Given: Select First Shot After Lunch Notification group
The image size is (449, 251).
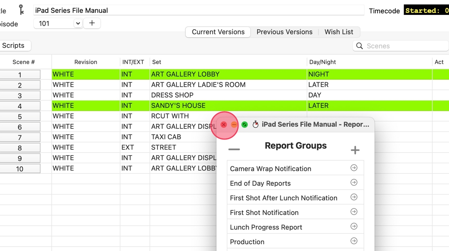Looking at the screenshot, I should (295, 197).
